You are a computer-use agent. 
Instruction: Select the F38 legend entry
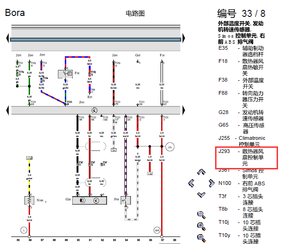(241, 83)
